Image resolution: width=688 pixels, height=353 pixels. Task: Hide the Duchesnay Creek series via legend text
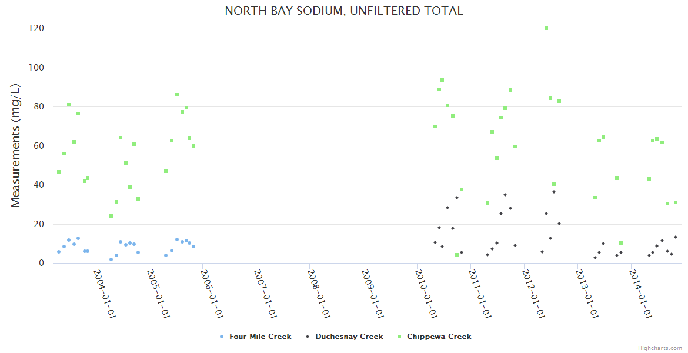coord(349,337)
